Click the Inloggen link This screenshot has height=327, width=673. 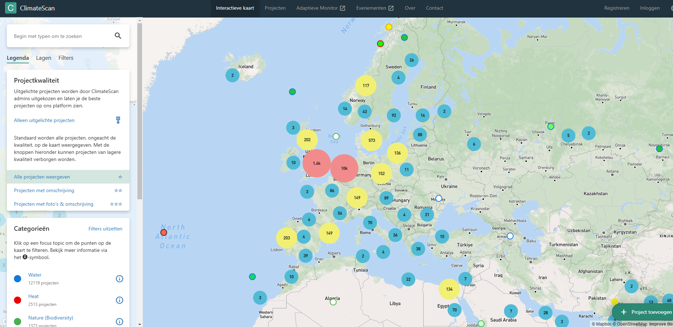(649, 8)
